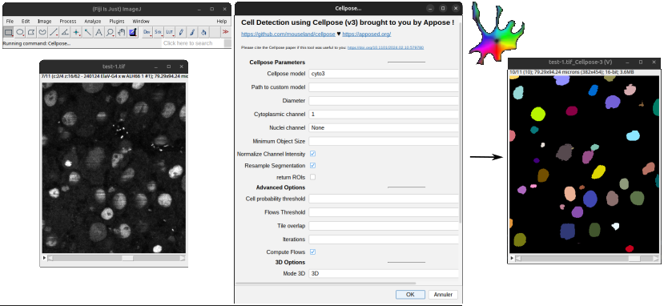This screenshot has width=672, height=306.
Task: Click Annuler to cancel Cellpose dialog
Action: click(443, 295)
